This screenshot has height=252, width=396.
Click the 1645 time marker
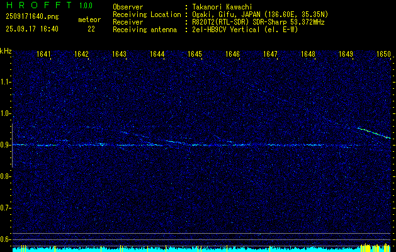point(195,55)
